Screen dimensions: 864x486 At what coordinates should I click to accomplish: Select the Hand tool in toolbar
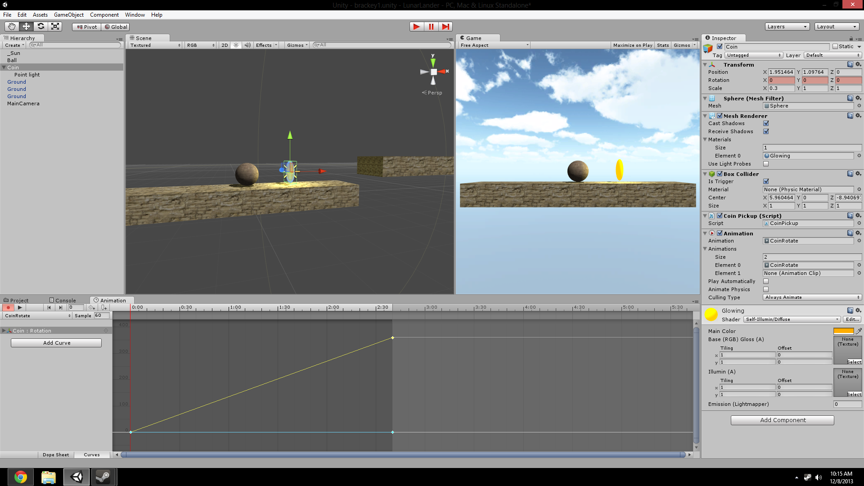point(12,27)
